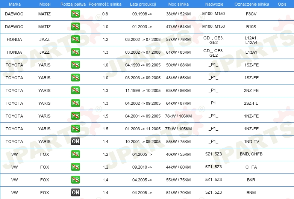Screen dimensions: 294x199
Task: Select engine code L12A1, L12A4
Action: point(251,40)
